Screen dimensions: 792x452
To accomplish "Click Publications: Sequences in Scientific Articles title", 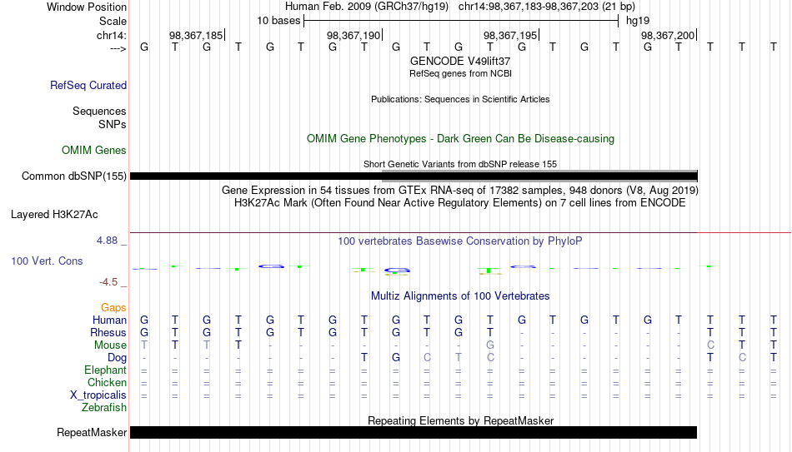I will click(x=460, y=99).
